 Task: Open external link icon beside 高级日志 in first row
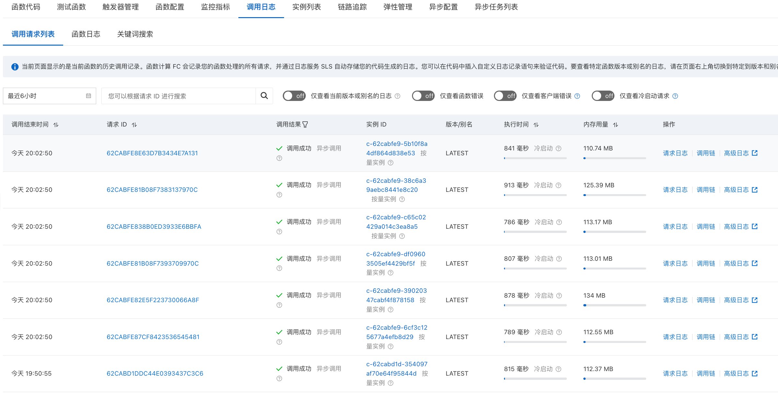pos(755,153)
